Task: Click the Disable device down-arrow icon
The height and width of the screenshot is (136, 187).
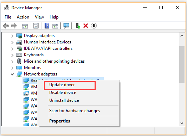Action: tap(94, 26)
